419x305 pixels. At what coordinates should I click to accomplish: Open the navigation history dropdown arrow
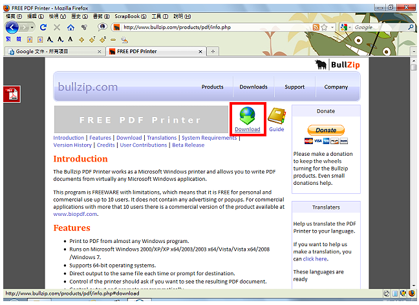coord(32,27)
